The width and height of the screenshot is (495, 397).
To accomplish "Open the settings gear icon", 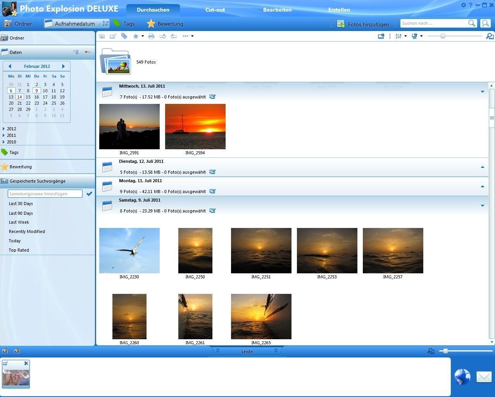I will [464, 5].
